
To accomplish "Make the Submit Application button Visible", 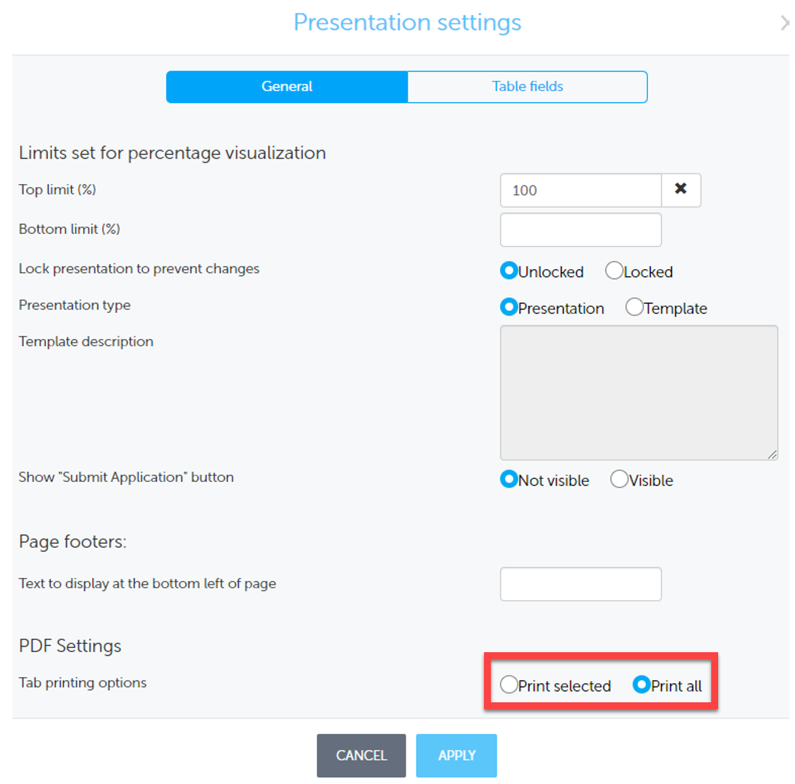I will coord(619,479).
